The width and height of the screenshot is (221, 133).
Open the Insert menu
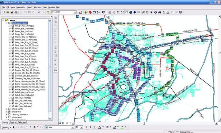click(x=29, y=7)
